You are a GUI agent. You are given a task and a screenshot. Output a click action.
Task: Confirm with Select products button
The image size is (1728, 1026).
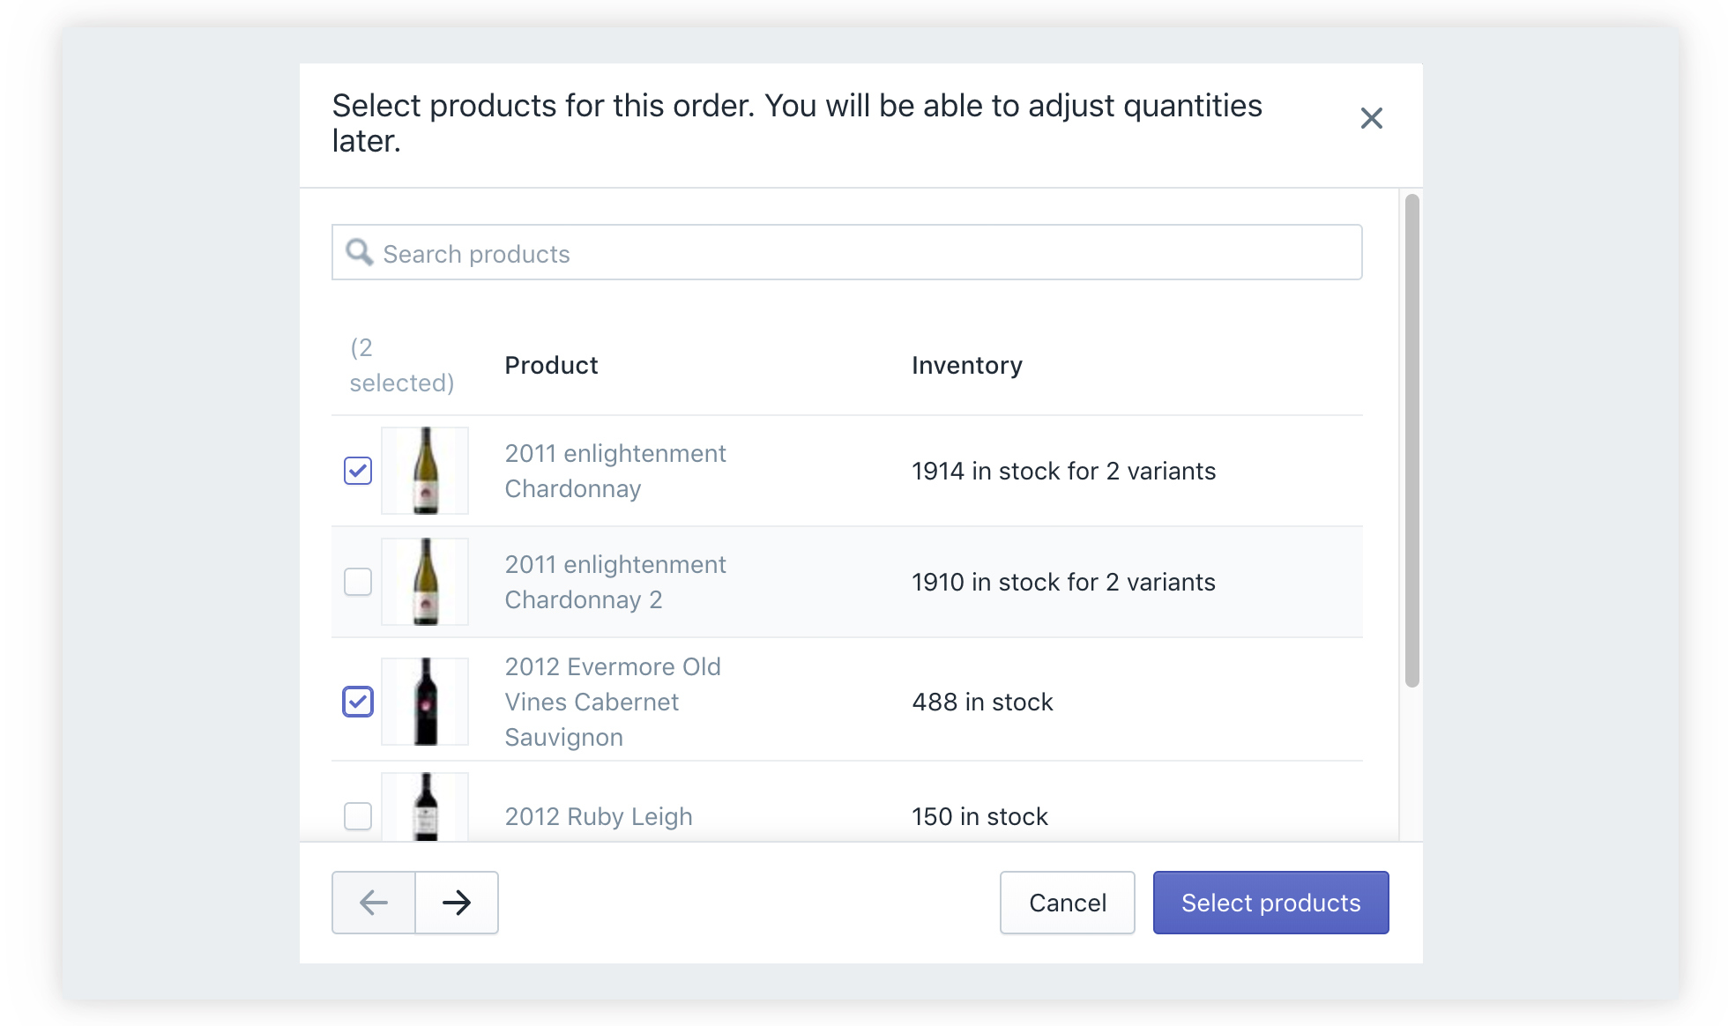pos(1270,902)
